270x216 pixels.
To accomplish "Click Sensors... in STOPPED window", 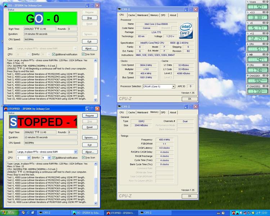I will 90,138.
